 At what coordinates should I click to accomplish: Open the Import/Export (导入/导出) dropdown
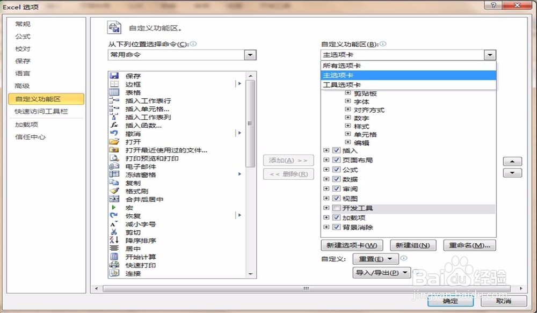tap(381, 273)
